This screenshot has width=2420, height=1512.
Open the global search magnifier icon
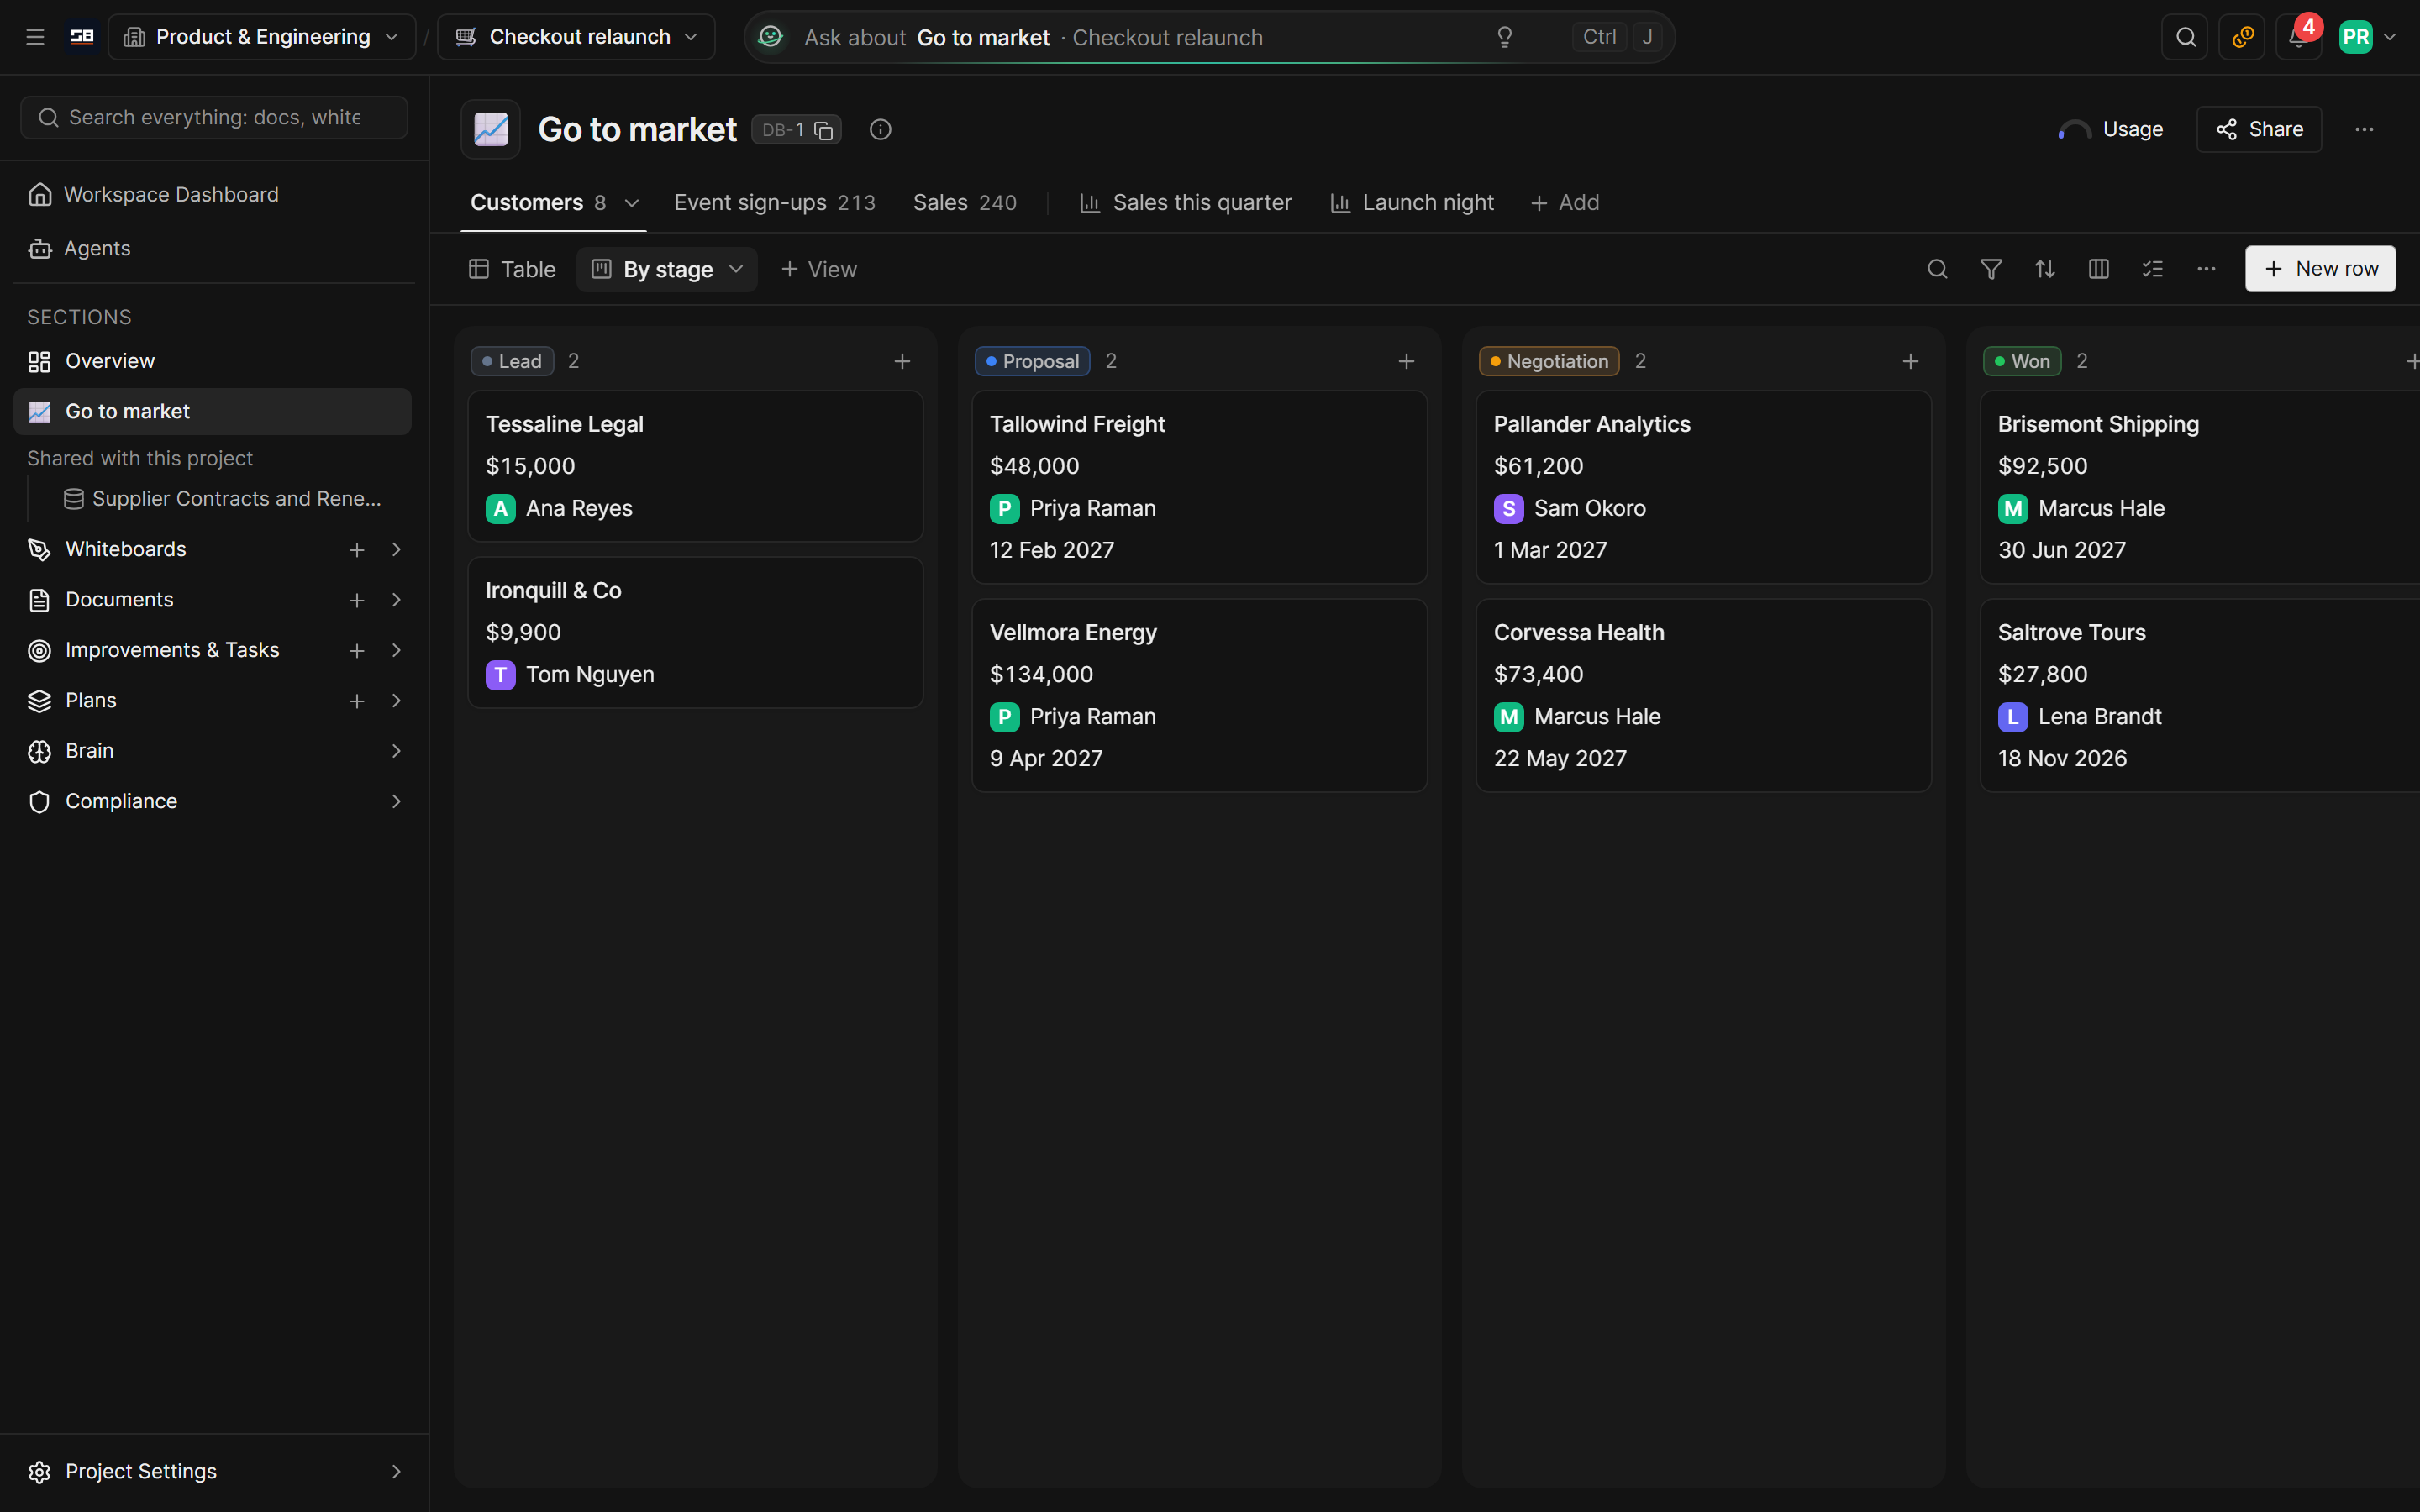(x=2185, y=37)
